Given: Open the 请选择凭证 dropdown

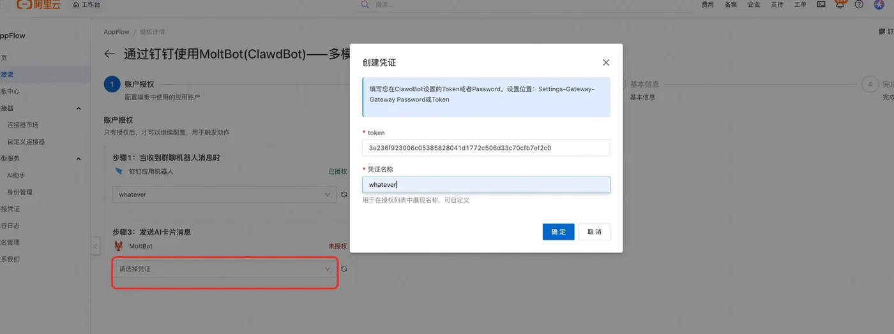Looking at the screenshot, I should pos(225,269).
